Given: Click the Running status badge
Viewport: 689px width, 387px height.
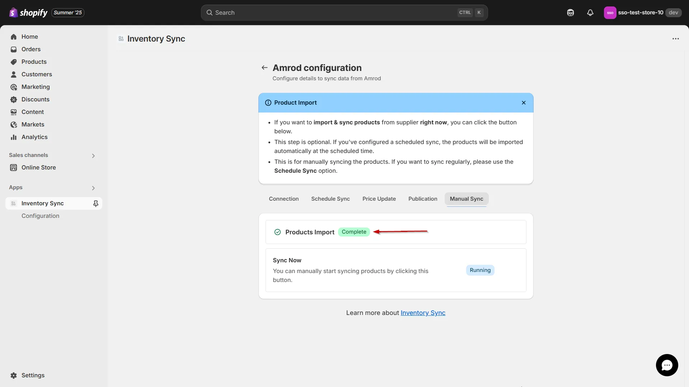Looking at the screenshot, I should [x=480, y=270].
